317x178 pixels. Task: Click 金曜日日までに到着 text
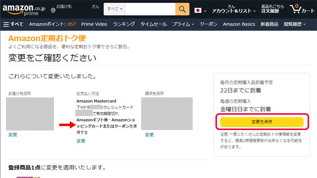(x=246, y=109)
